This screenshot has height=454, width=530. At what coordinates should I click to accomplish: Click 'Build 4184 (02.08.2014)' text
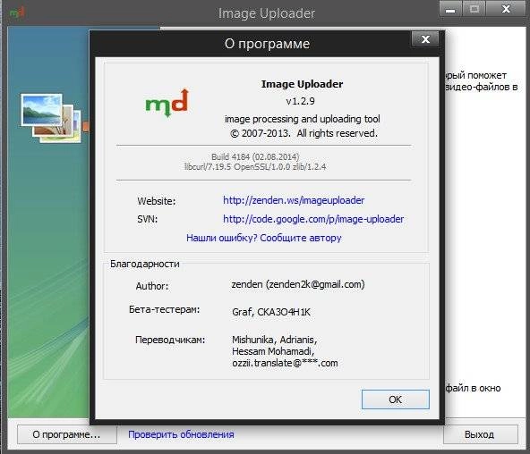(255, 156)
